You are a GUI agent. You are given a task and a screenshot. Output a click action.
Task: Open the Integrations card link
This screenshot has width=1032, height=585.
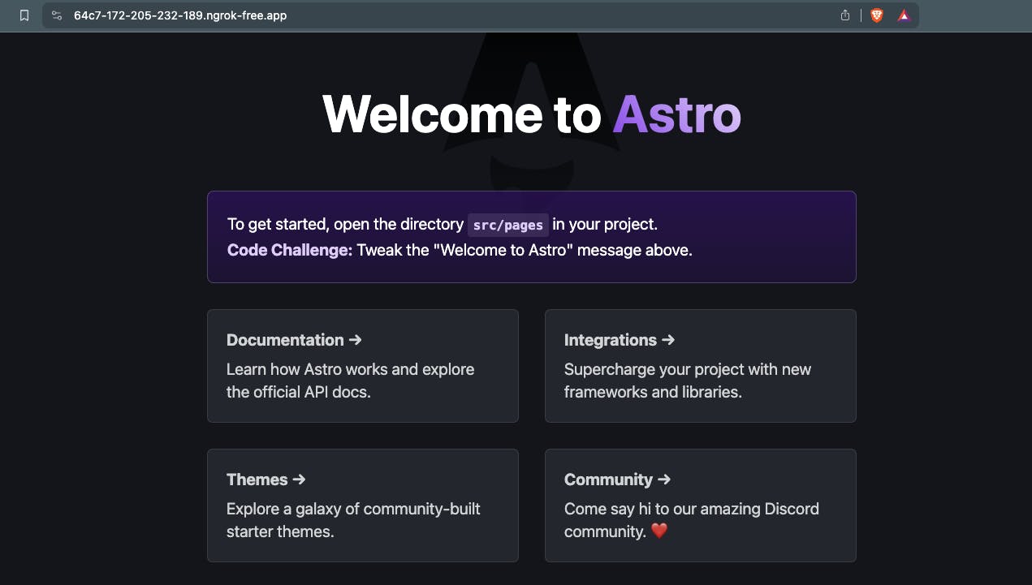[x=701, y=365]
